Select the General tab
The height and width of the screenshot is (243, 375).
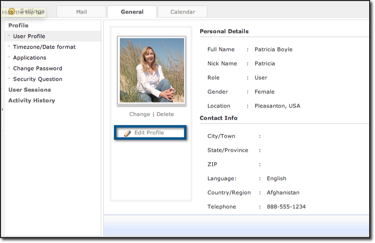click(x=132, y=12)
